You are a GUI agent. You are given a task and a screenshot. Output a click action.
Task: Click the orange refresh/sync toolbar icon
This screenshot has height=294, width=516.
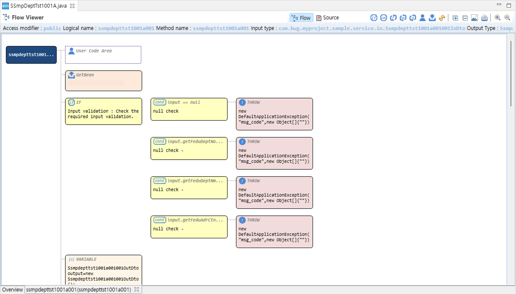(442, 18)
